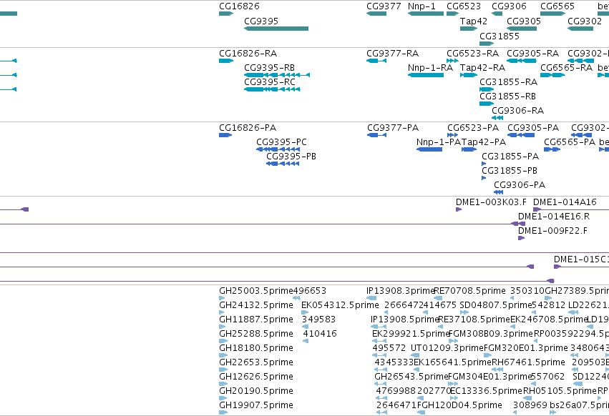The height and width of the screenshot is (416, 609).
Task: Open protein CG9377-PA
Action: coord(376,135)
